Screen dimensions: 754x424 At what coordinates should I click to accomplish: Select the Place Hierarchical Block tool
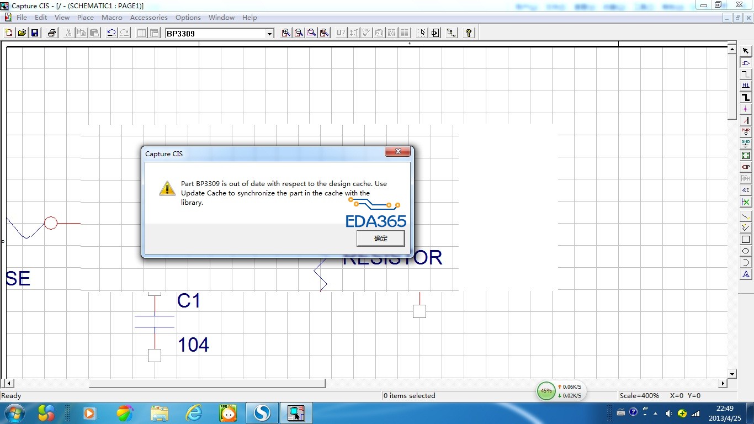(746, 155)
